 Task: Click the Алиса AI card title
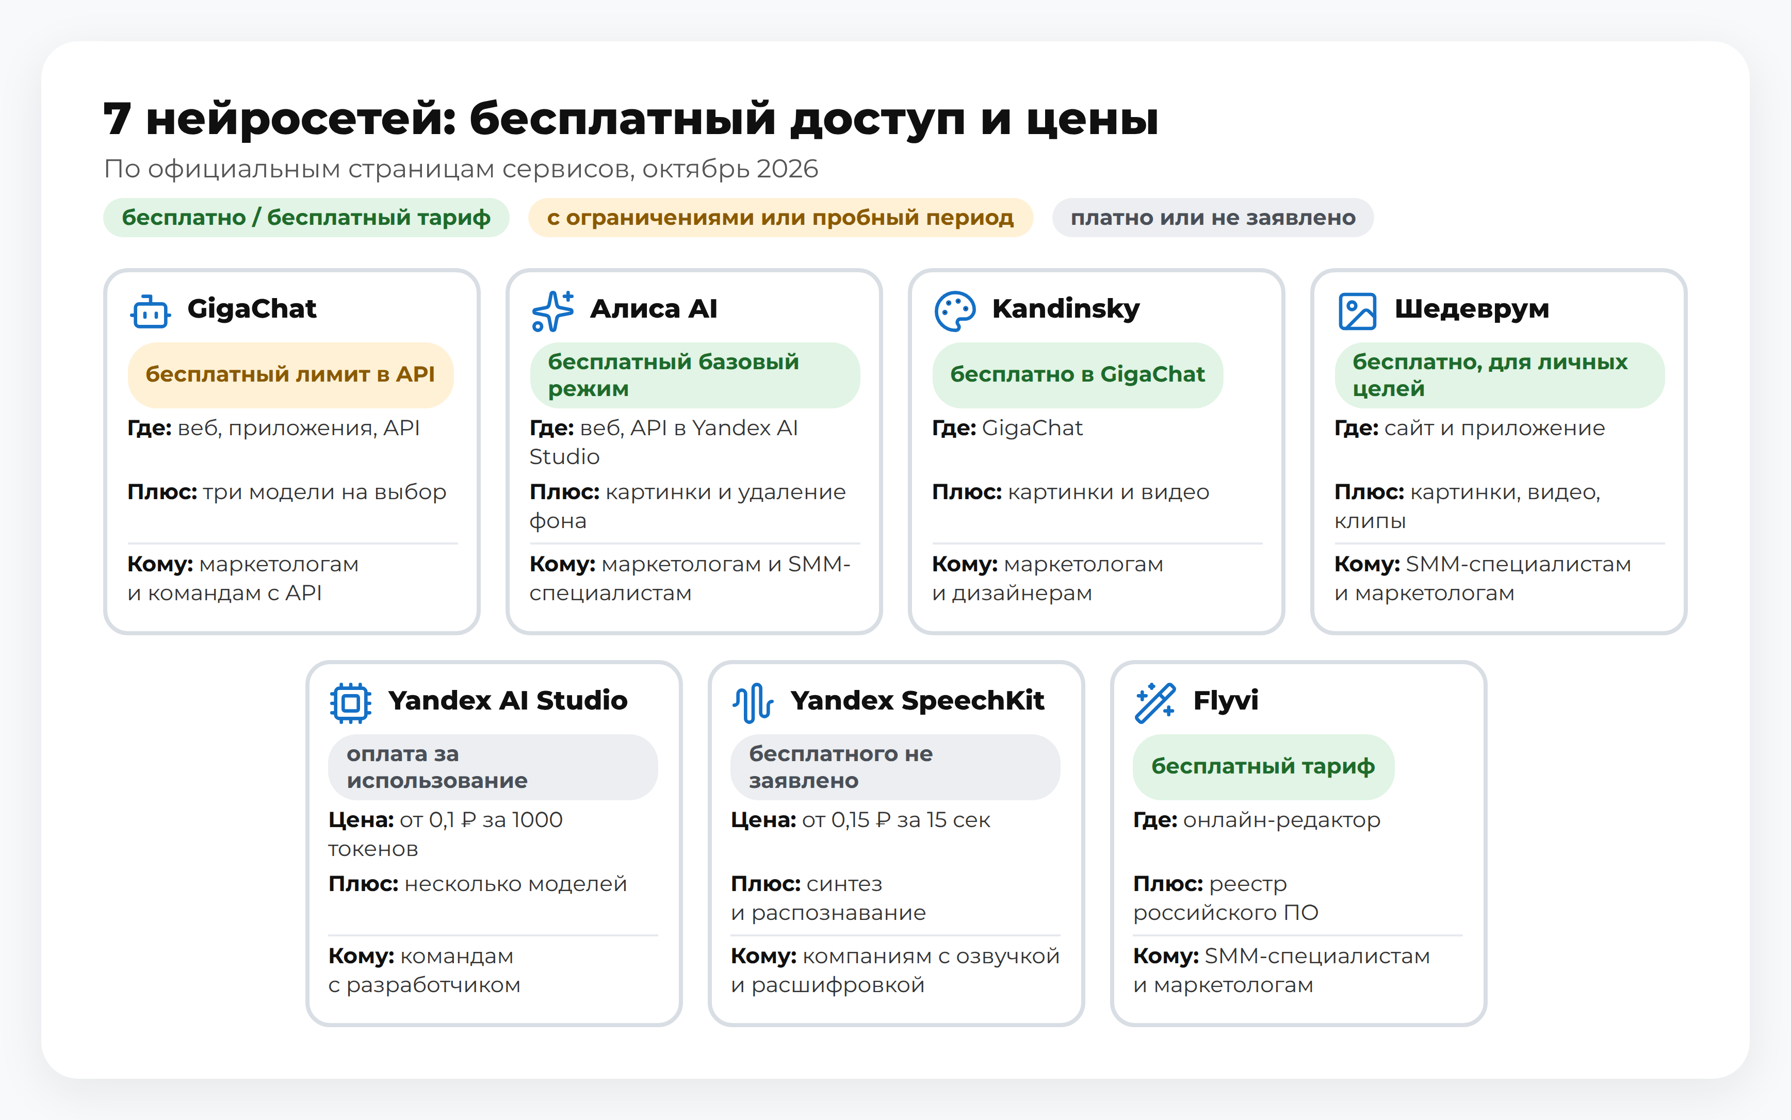[654, 308]
